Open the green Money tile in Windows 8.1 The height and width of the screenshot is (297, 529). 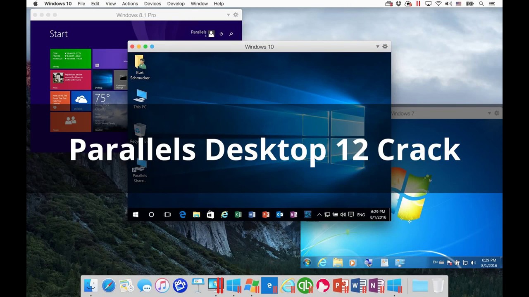(x=71, y=59)
